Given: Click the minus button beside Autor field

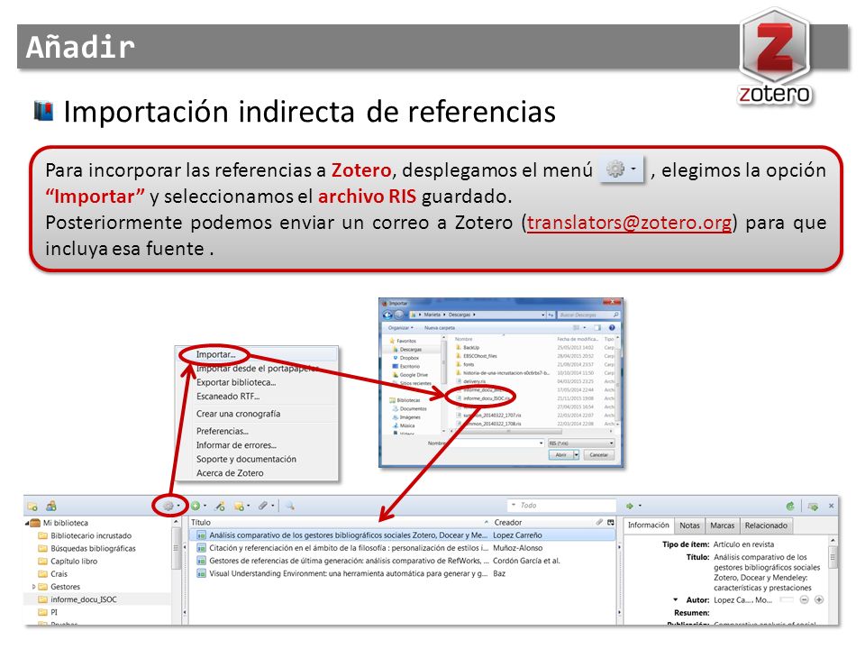Looking at the screenshot, I should click(805, 600).
